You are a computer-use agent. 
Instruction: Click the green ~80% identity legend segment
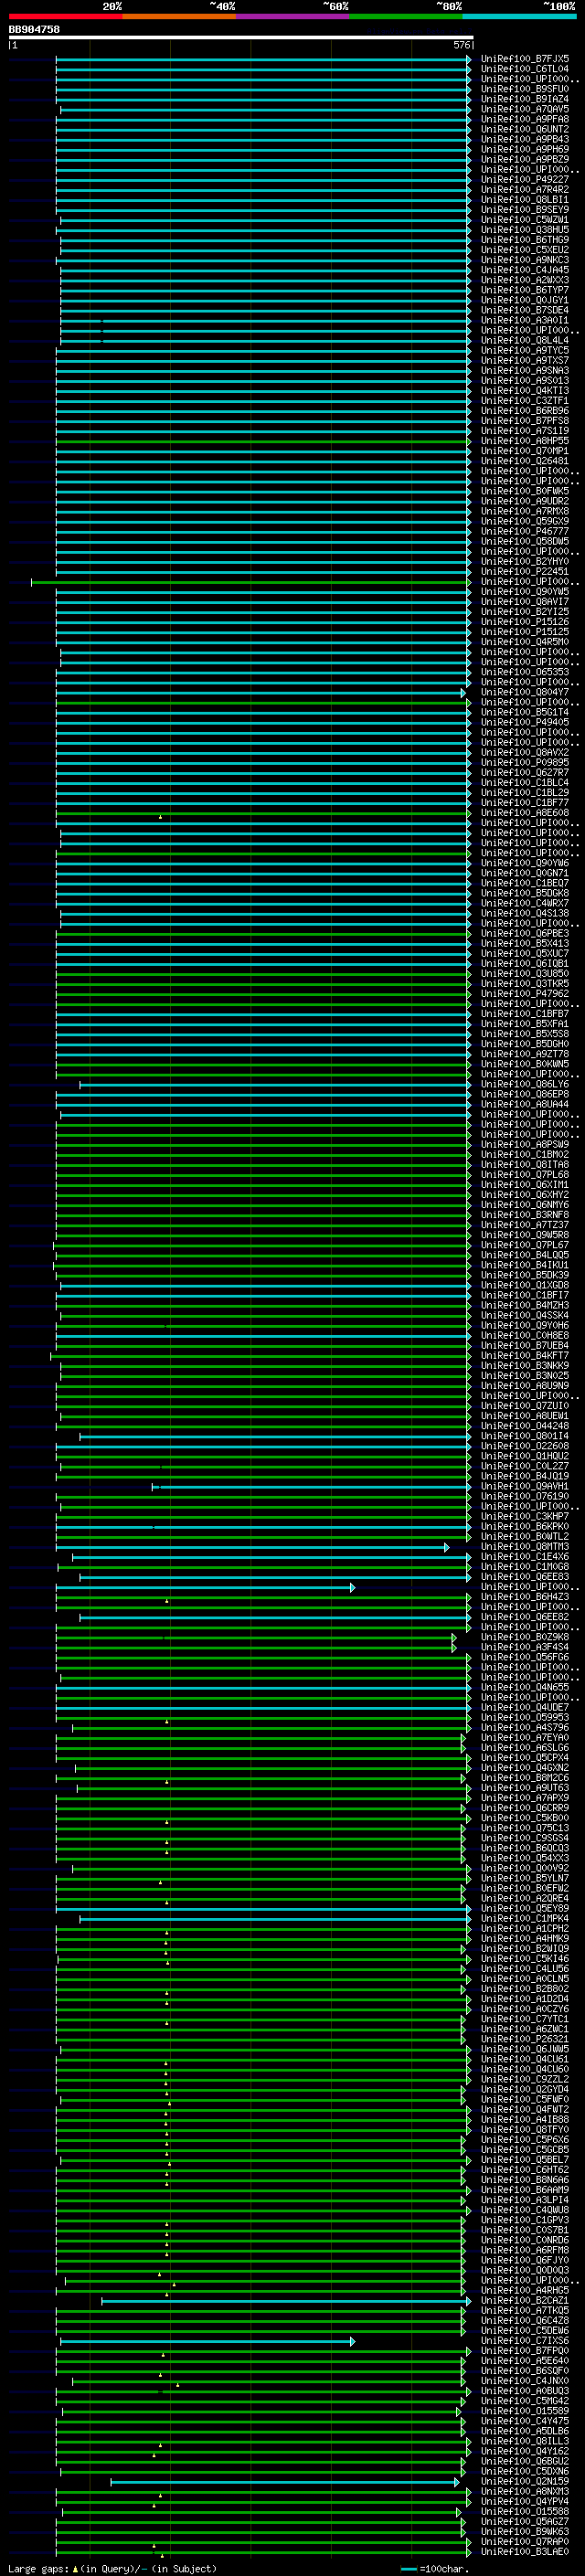click(x=406, y=16)
